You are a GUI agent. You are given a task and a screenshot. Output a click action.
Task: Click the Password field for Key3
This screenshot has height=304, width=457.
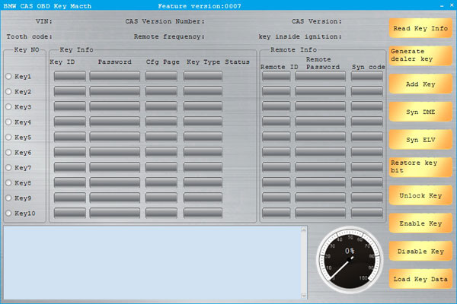pyautogui.click(x=114, y=106)
